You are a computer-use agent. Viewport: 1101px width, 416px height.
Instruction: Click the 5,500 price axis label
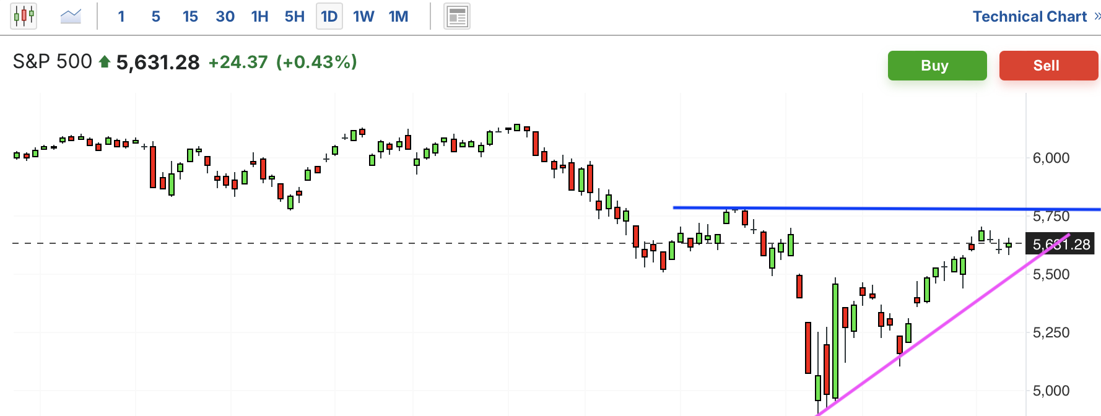(x=1051, y=274)
